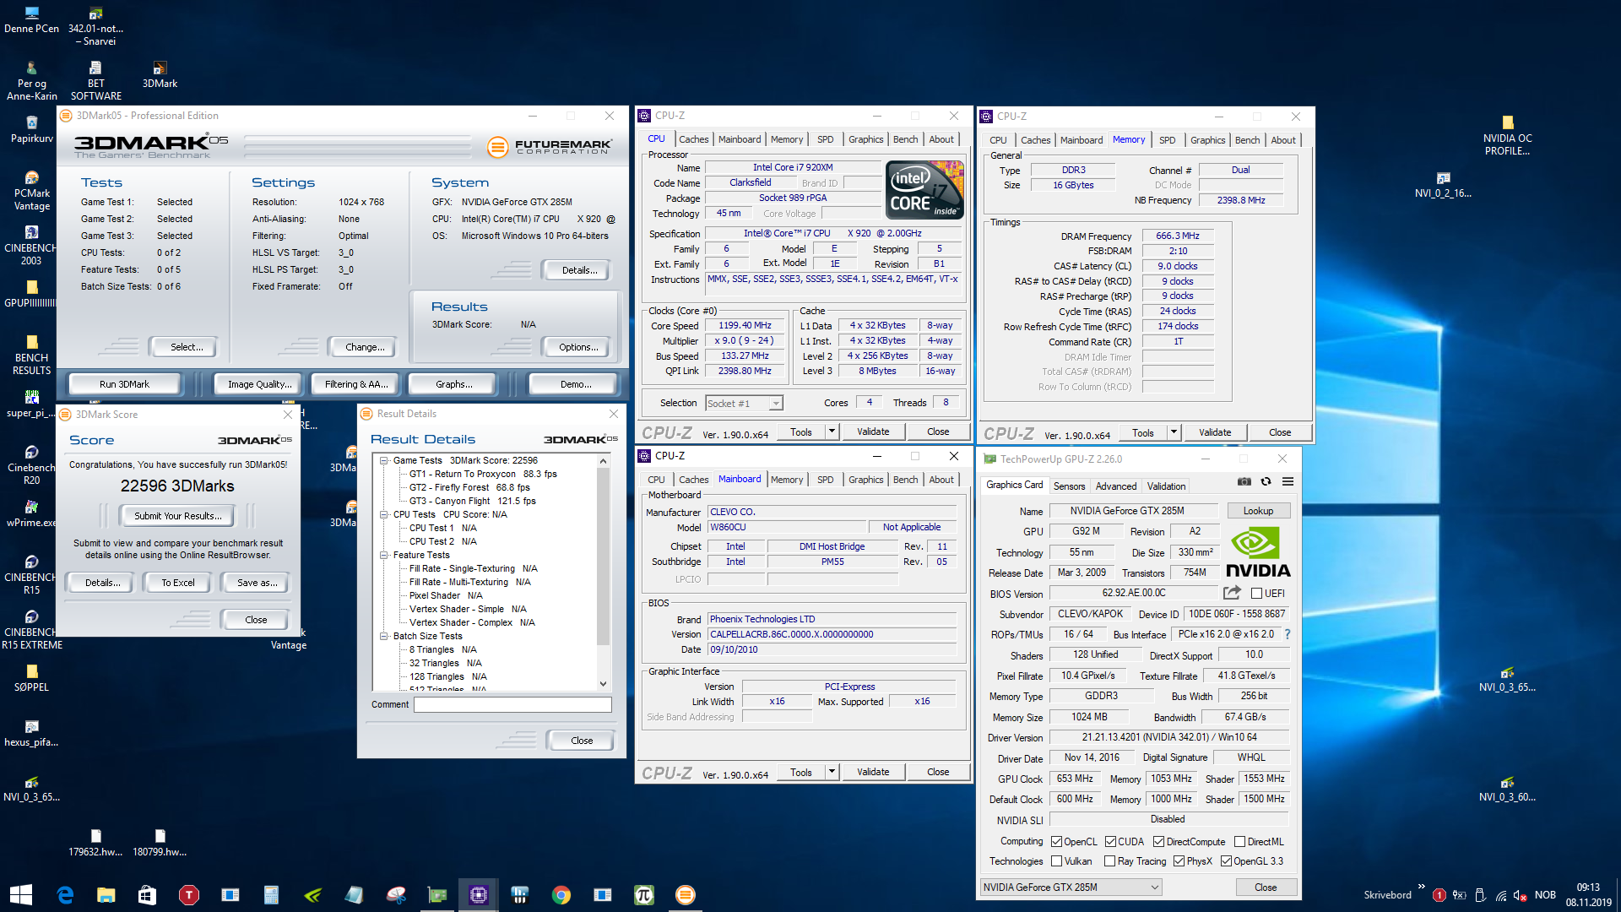Click the red T icon on the taskbar
Viewport: 1621px width, 912px height.
188,894
